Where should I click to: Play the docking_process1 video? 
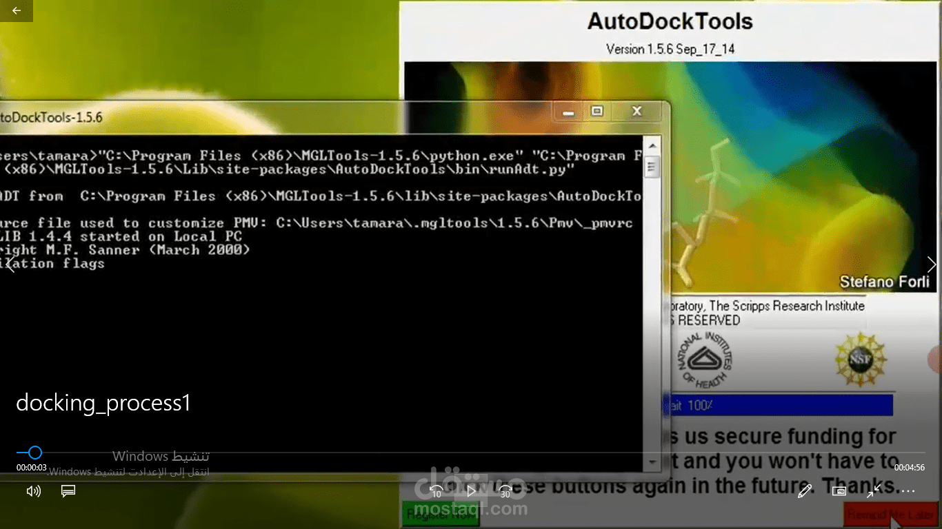pos(471,491)
